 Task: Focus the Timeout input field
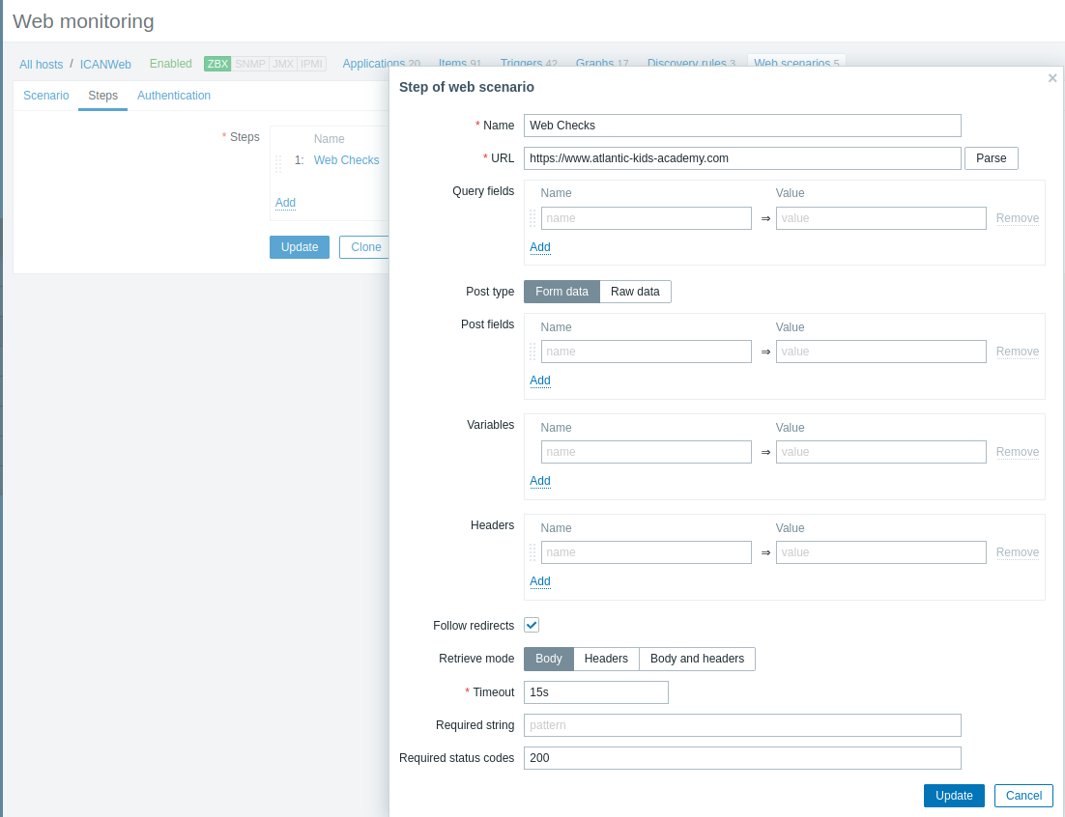[596, 692]
